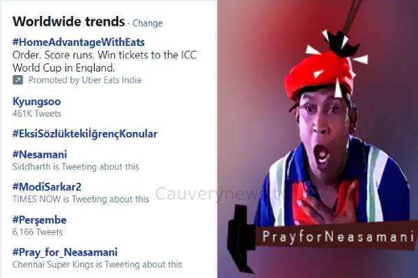
Task: Click Chennai Super Kings is Tweeting line
Action: click(x=98, y=264)
